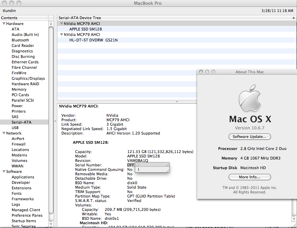Select Ethernet Cards entry

click(25, 62)
